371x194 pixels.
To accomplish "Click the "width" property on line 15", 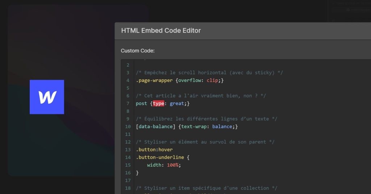I will pyautogui.click(x=155, y=165).
